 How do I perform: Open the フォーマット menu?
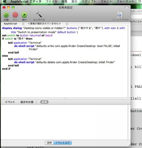[125, 2]
